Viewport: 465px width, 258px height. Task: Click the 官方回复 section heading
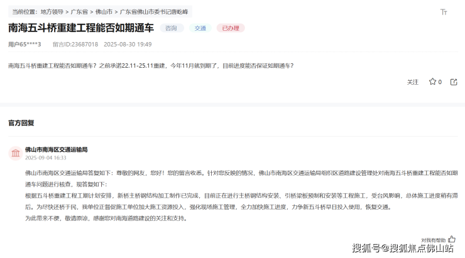tap(21, 122)
